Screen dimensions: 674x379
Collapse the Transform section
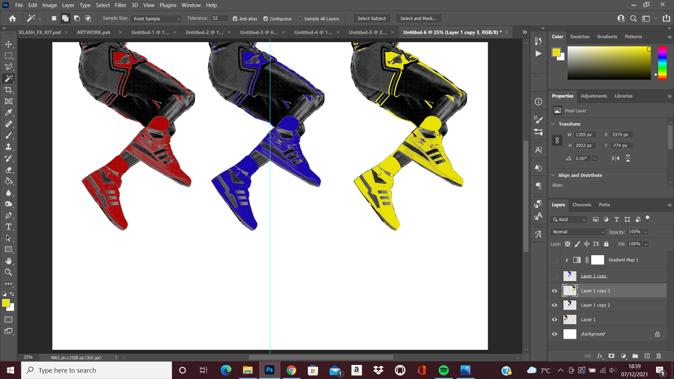click(553, 124)
